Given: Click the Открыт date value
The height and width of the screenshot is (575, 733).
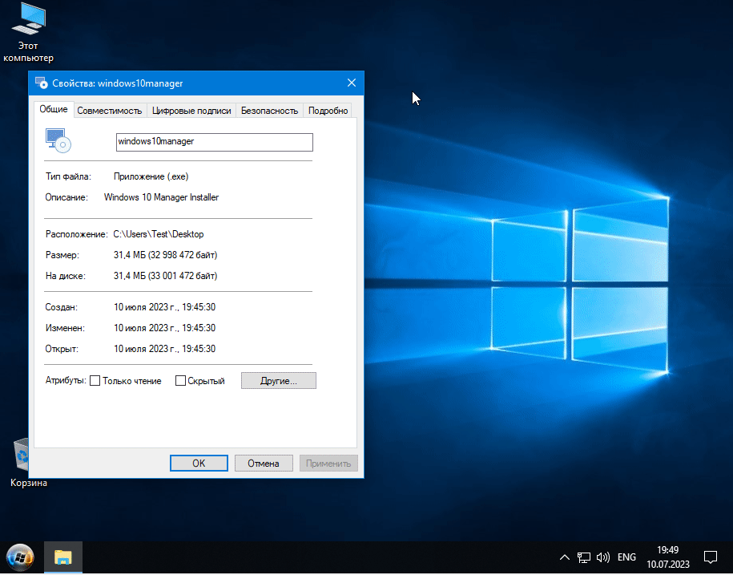Looking at the screenshot, I should point(164,349).
